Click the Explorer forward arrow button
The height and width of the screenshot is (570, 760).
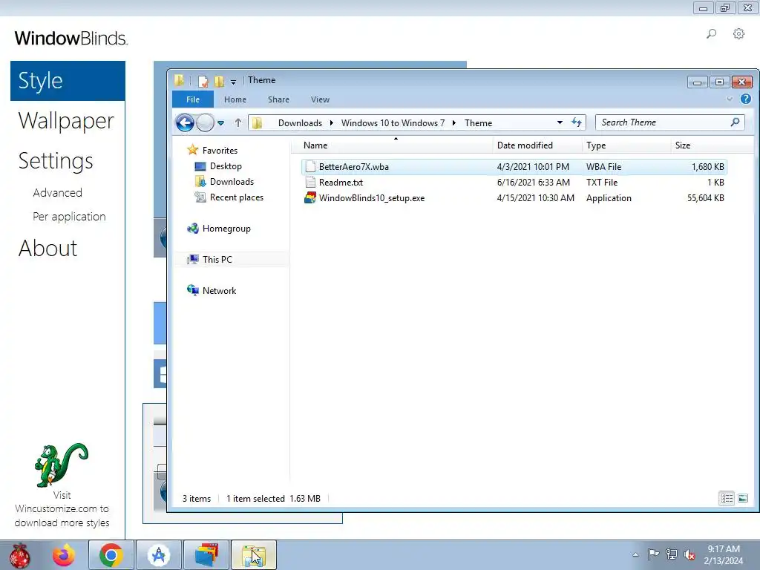(x=205, y=122)
